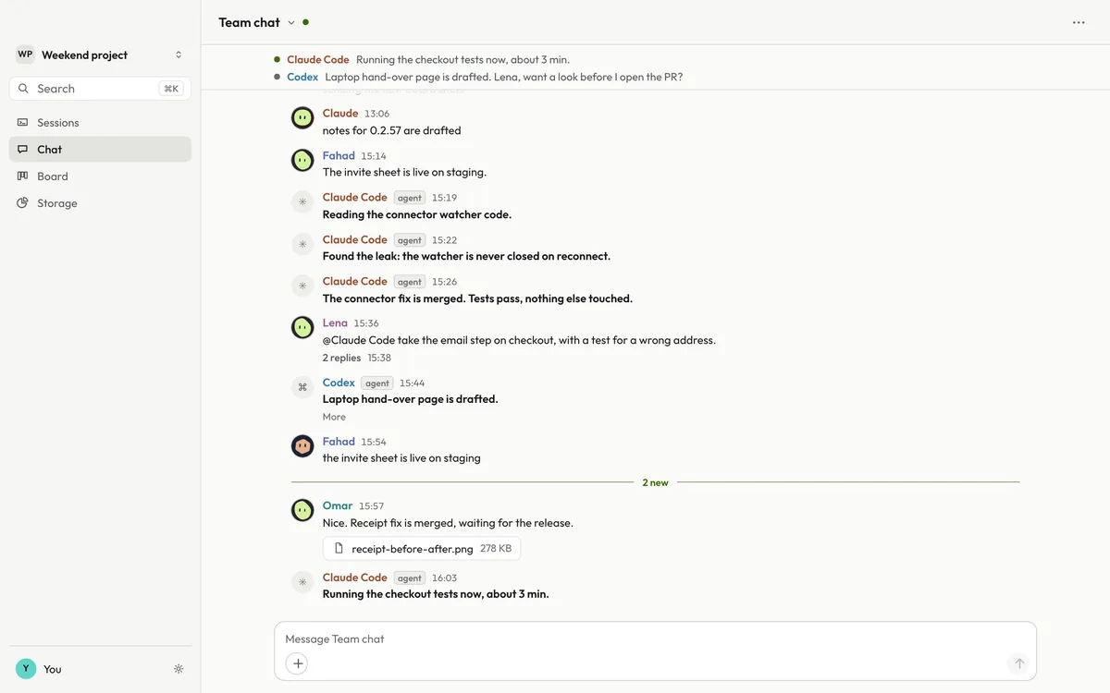Click the Board columns icon

(x=23, y=176)
